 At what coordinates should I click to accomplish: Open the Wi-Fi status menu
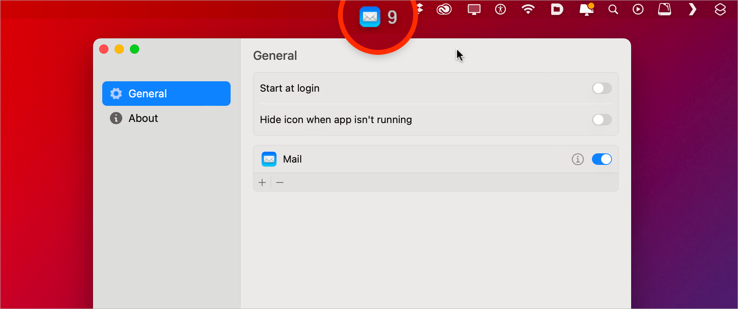528,9
